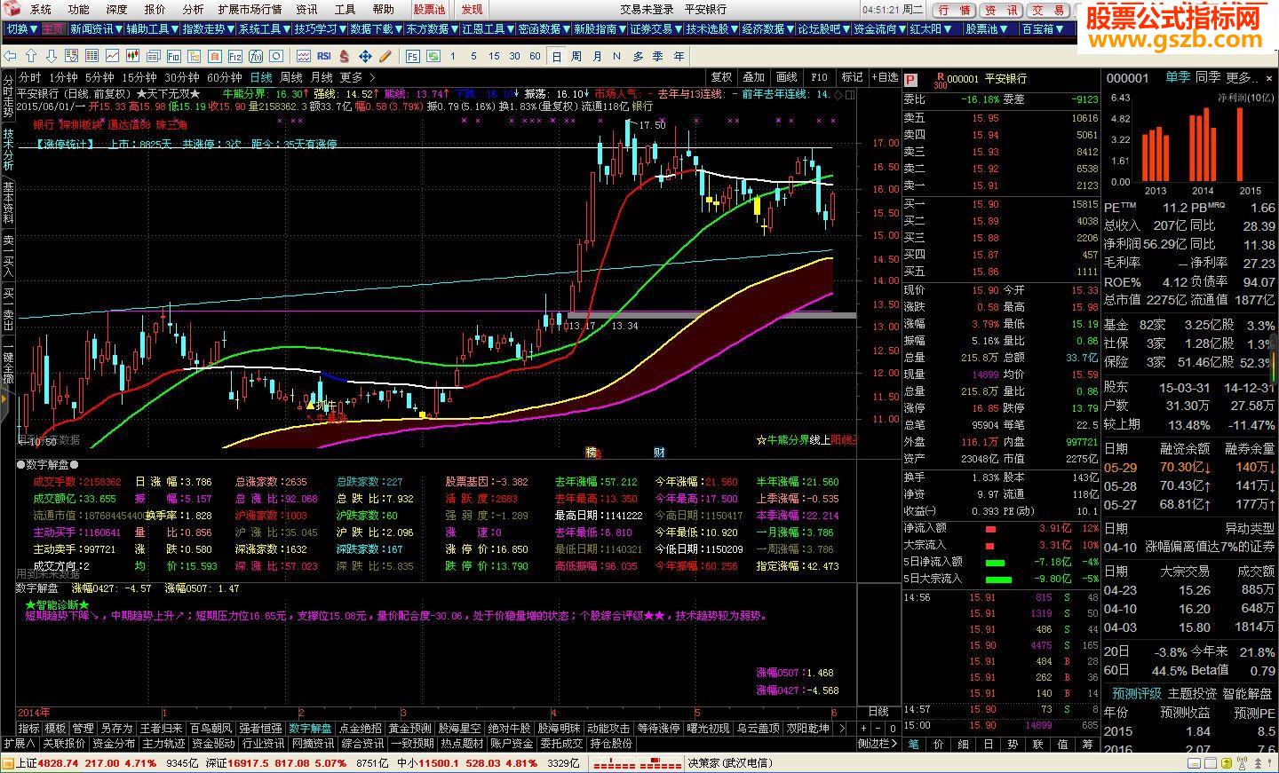Click the green refresh icon

click(x=434, y=56)
